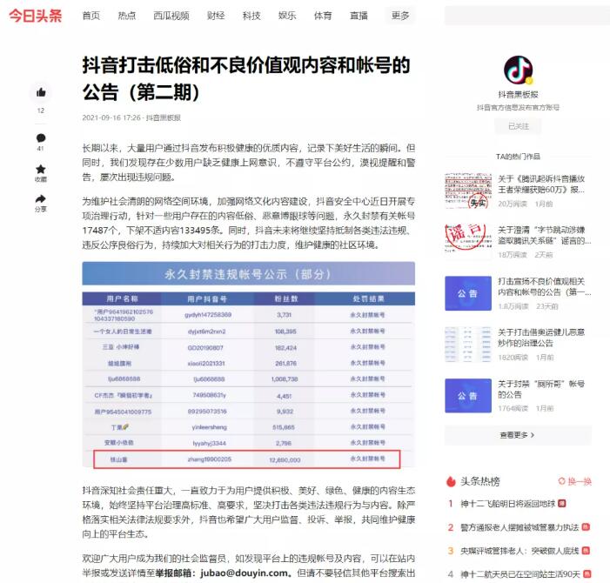Image resolution: width=610 pixels, height=583 pixels.
Task: Click the publish date 2021-09-16 17:26
Action: tap(111, 117)
